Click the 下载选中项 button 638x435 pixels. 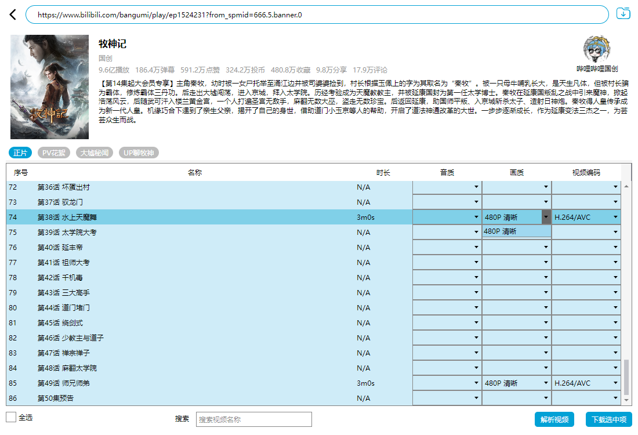(608, 419)
